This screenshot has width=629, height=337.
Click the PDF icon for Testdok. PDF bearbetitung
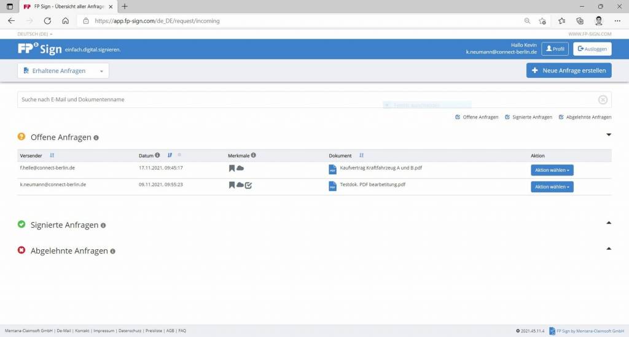332,186
